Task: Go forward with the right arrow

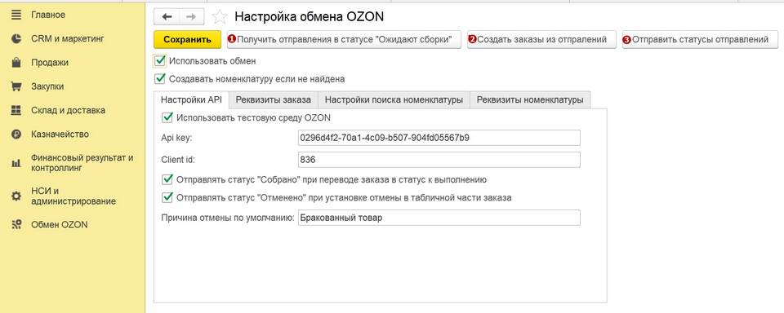Action: [190, 17]
